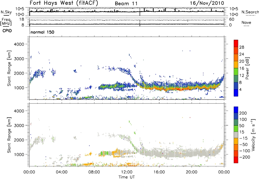
Task: Click the 'Nave' legend label
Action: pyautogui.click(x=246, y=23)
